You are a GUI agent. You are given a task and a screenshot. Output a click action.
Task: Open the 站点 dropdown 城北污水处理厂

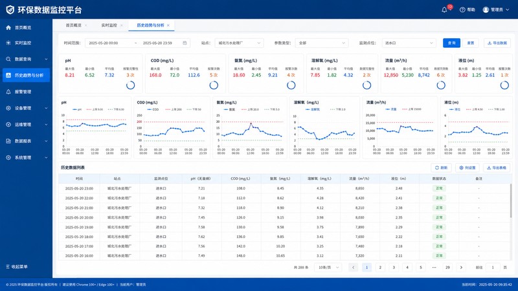pyautogui.click(x=239, y=43)
